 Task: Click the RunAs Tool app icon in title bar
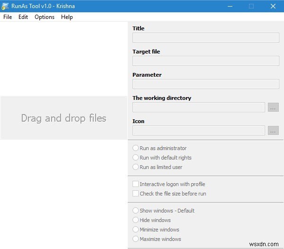pos(5,6)
